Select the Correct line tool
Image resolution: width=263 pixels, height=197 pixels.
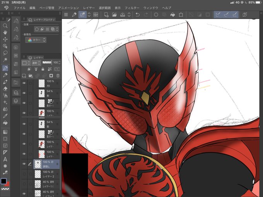[5, 173]
